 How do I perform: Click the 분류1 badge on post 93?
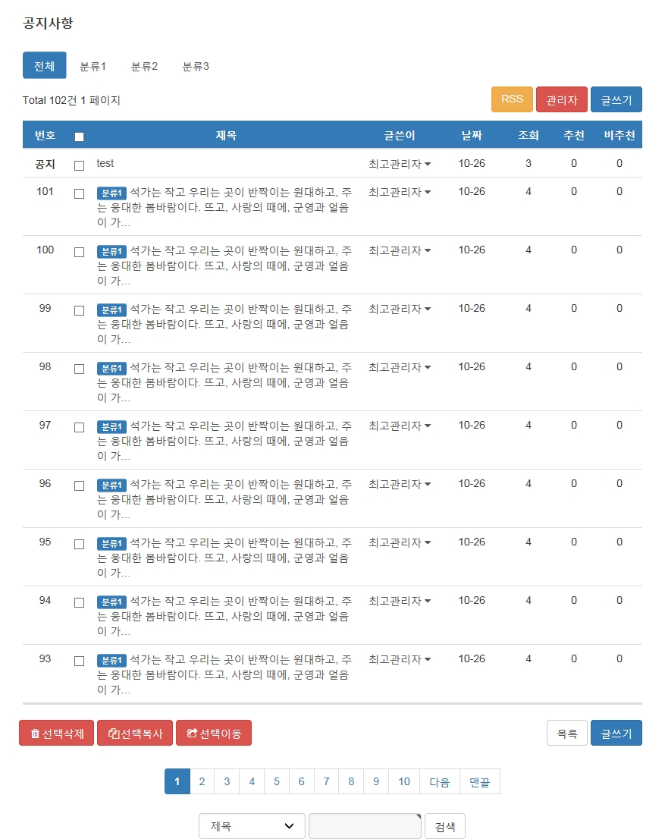(111, 660)
